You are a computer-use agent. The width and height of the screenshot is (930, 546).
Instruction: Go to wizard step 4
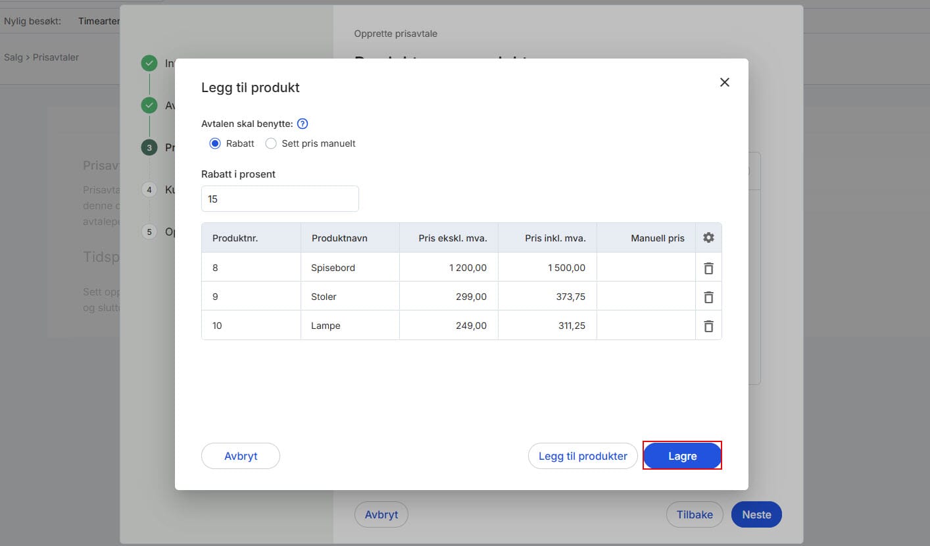click(x=149, y=189)
